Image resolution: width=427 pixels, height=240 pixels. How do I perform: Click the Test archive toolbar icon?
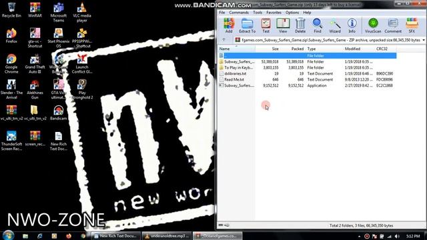[x=266, y=25]
